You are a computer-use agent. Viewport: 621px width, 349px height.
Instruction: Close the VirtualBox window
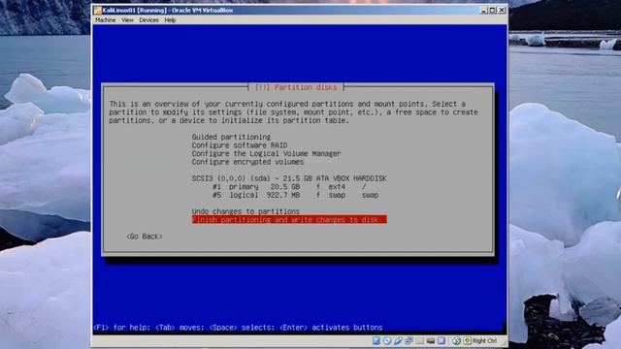pyautogui.click(x=502, y=10)
